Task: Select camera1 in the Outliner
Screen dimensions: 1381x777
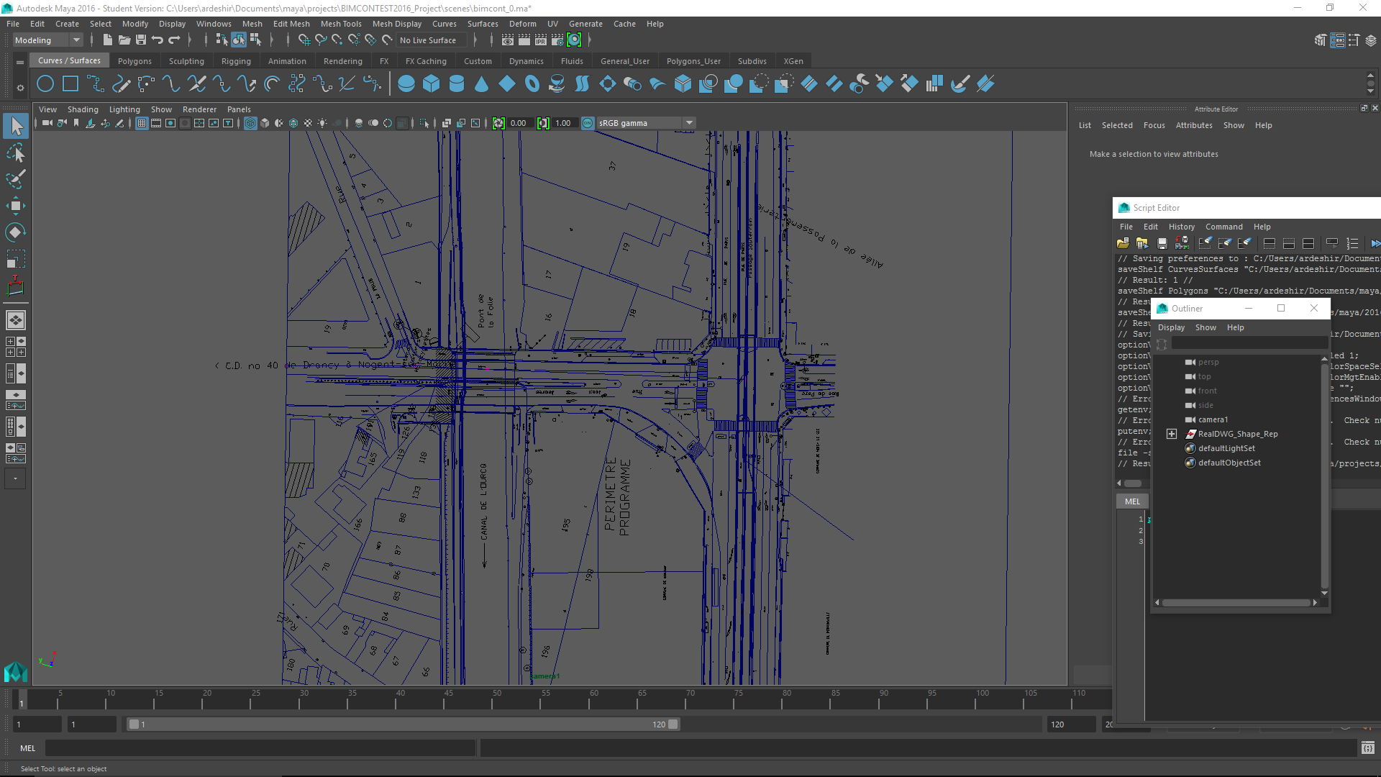Action: click(x=1213, y=419)
